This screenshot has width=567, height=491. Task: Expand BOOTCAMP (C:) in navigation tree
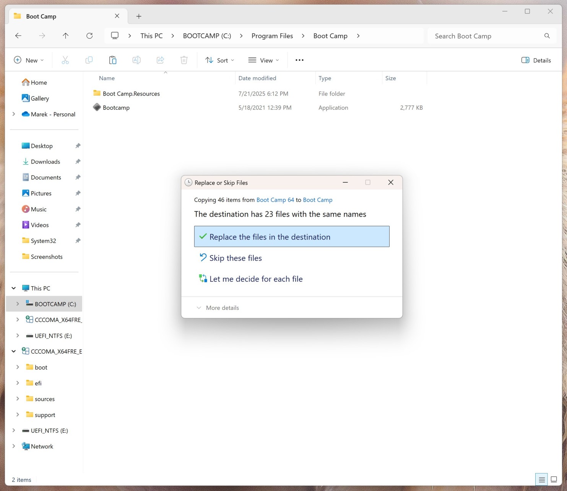click(x=18, y=304)
